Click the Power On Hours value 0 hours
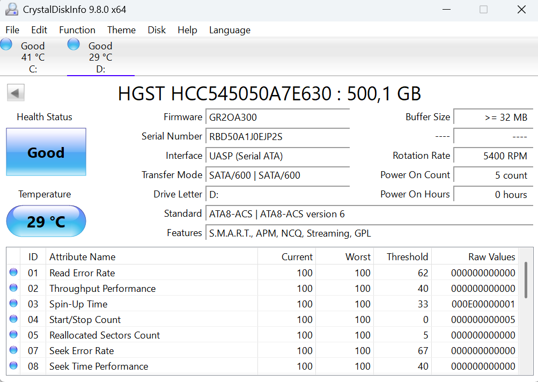 tap(493, 195)
